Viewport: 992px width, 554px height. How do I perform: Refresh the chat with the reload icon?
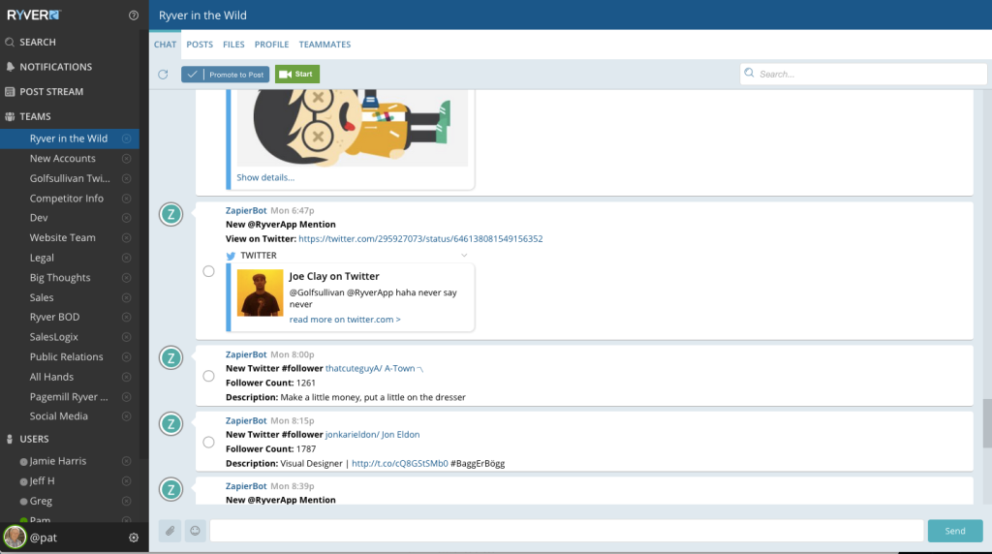163,74
